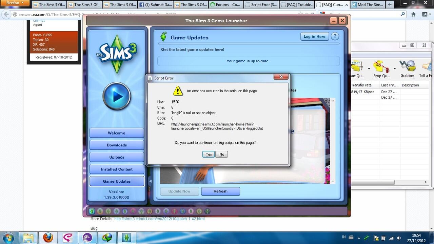Image resolution: width=434 pixels, height=244 pixels.
Task: Click the Log in Here button
Action: click(314, 37)
